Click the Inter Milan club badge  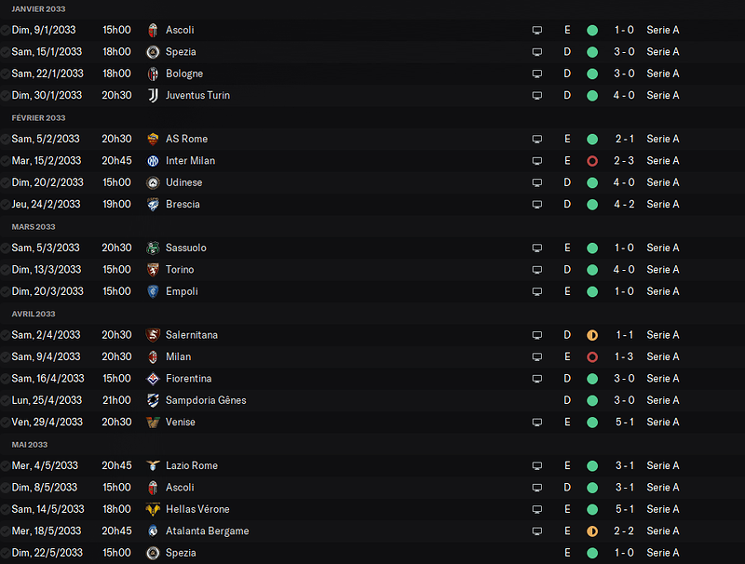point(153,161)
